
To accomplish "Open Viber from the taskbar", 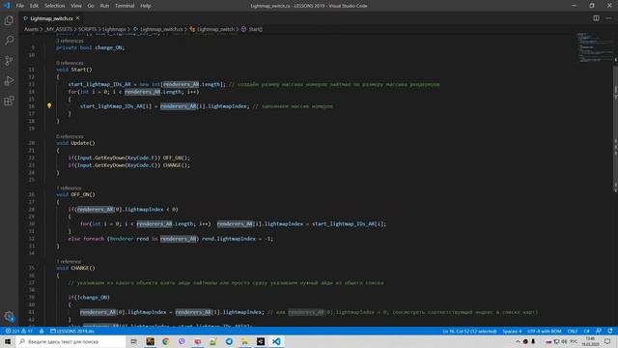I will 182,341.
